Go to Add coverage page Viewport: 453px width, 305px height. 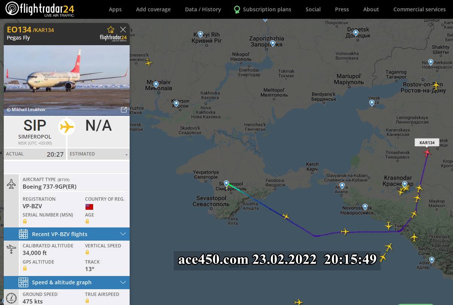click(x=153, y=9)
